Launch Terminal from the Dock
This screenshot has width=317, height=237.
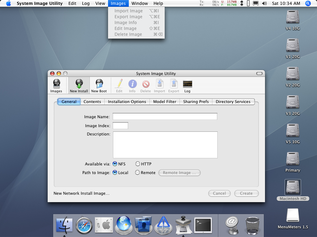tap(203, 225)
